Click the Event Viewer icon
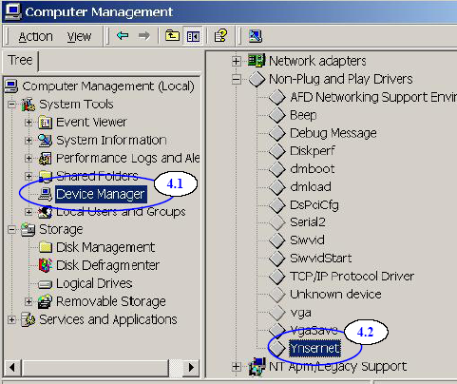 [x=45, y=122]
